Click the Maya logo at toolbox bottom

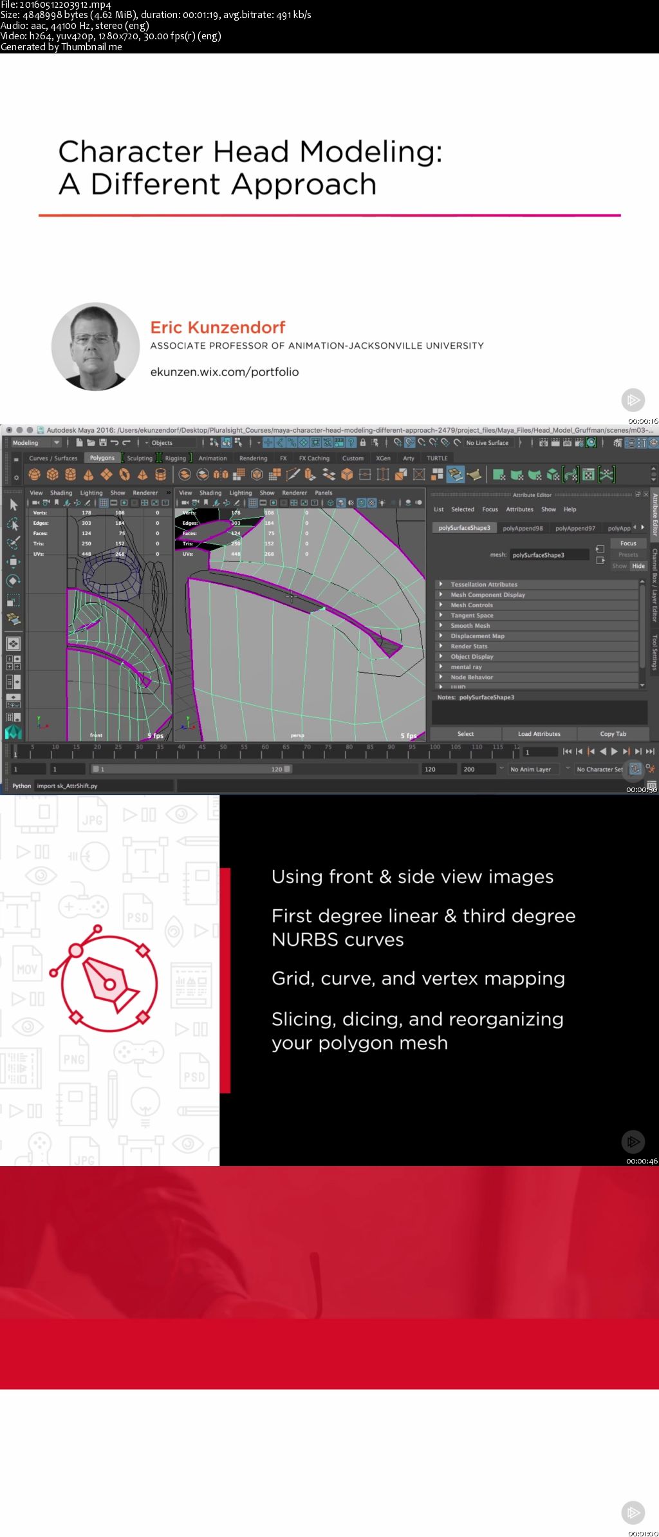[x=13, y=732]
